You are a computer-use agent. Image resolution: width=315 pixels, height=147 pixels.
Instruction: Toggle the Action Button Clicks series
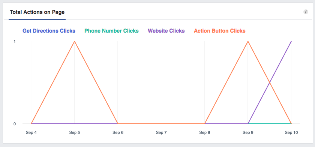[x=220, y=31]
